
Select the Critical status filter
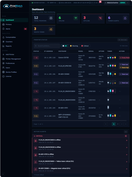tap(85, 46)
